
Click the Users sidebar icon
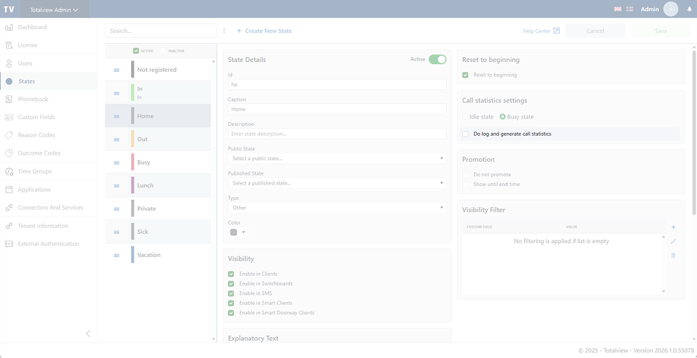(8, 63)
